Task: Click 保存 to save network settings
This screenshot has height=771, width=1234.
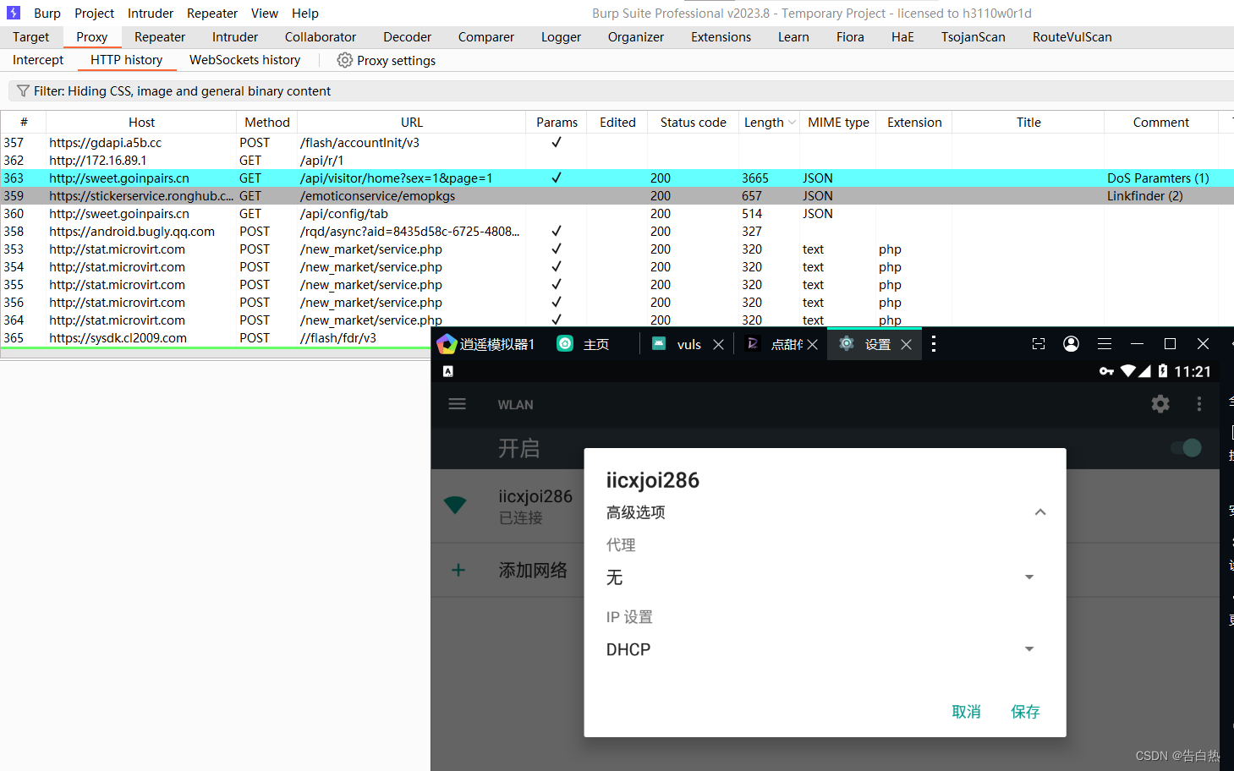Action: (x=1026, y=712)
